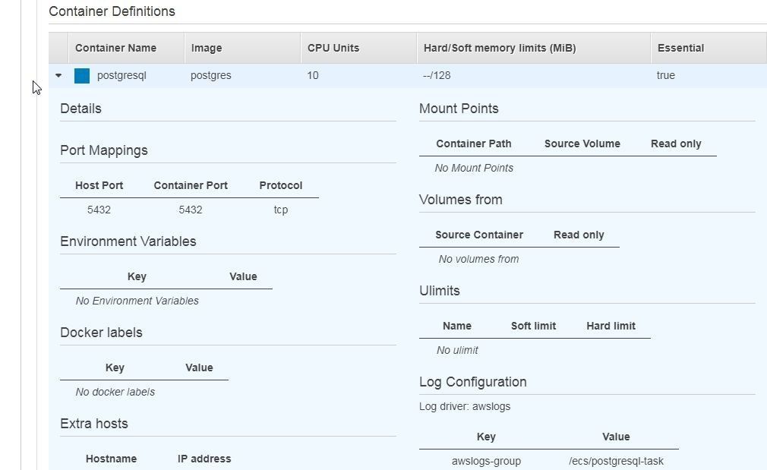This screenshot has width=767, height=470.
Task: Collapse the postgresql container row arrow
Action: pos(58,75)
